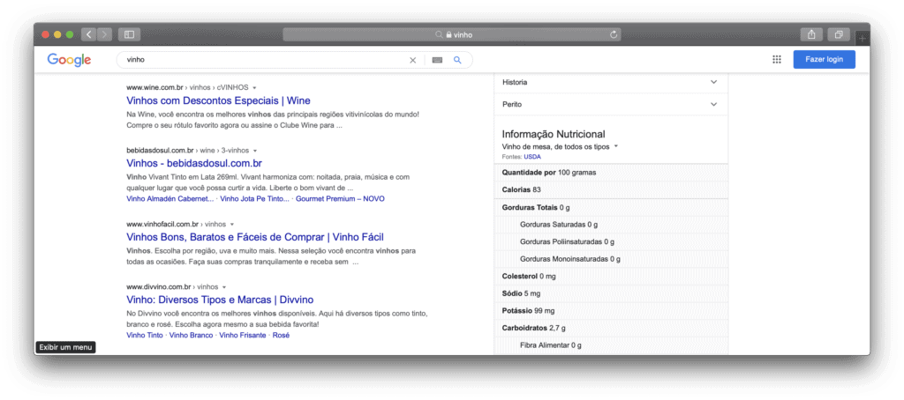Go forward with Safari's forward arrow
Viewport: 904px width, 400px height.
(x=104, y=34)
